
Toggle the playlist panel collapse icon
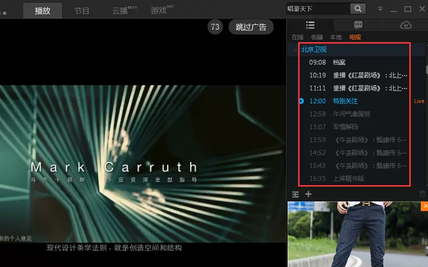pos(295,195)
